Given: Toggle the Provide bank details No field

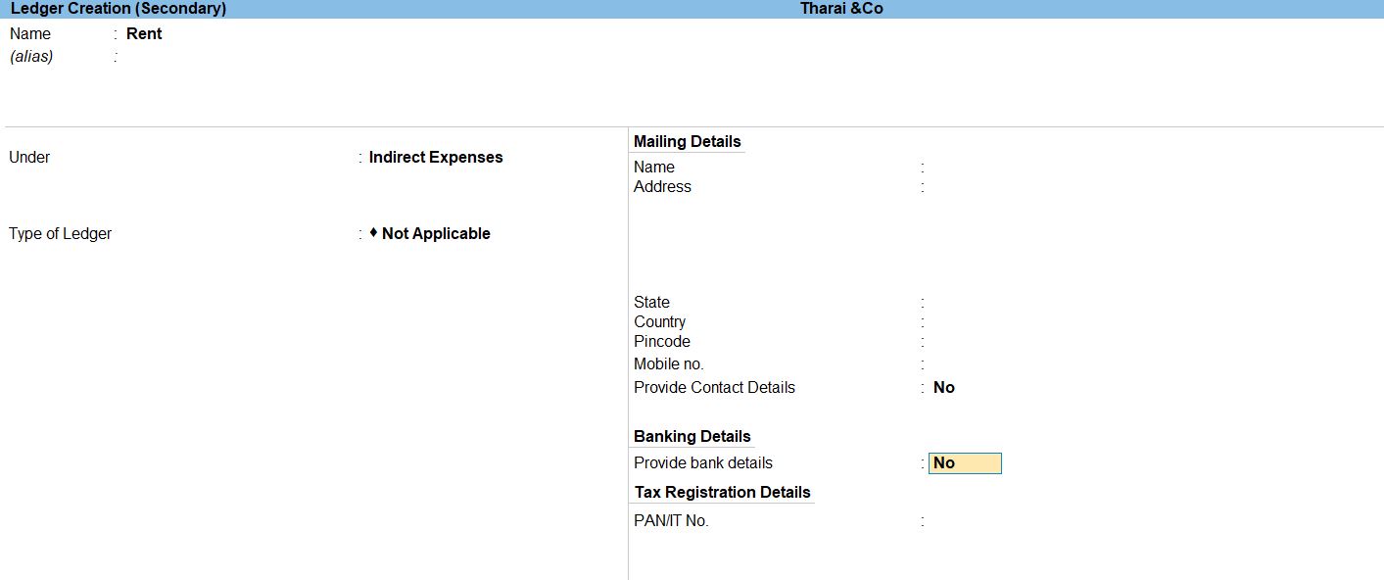Looking at the screenshot, I should click(965, 463).
